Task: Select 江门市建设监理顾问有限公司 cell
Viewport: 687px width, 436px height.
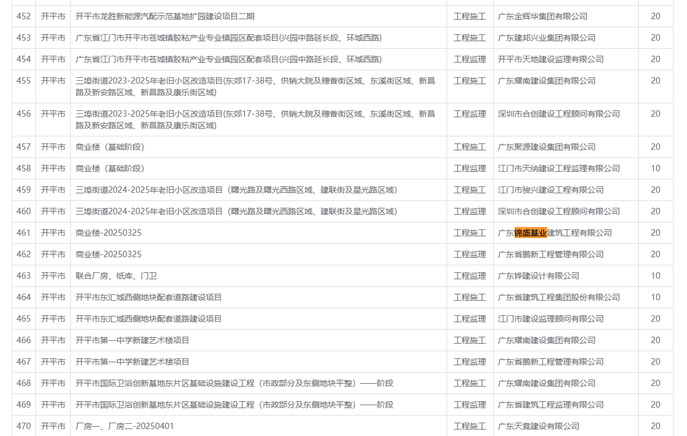Action: (x=551, y=319)
